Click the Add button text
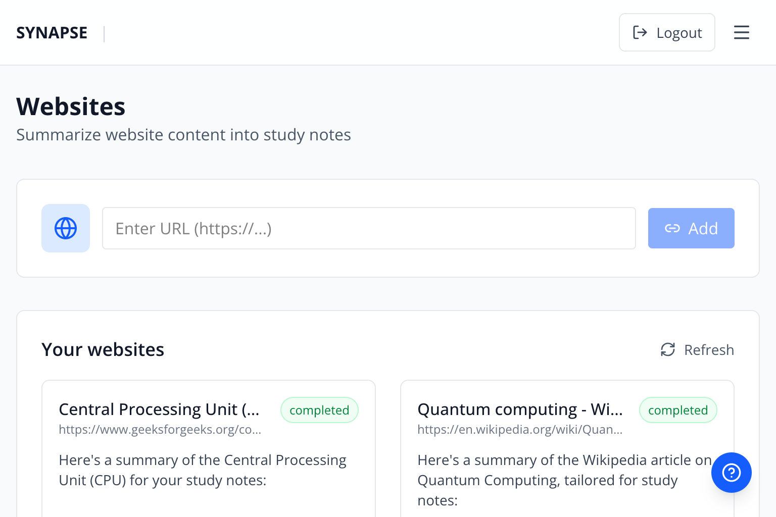The width and height of the screenshot is (776, 517). click(703, 228)
